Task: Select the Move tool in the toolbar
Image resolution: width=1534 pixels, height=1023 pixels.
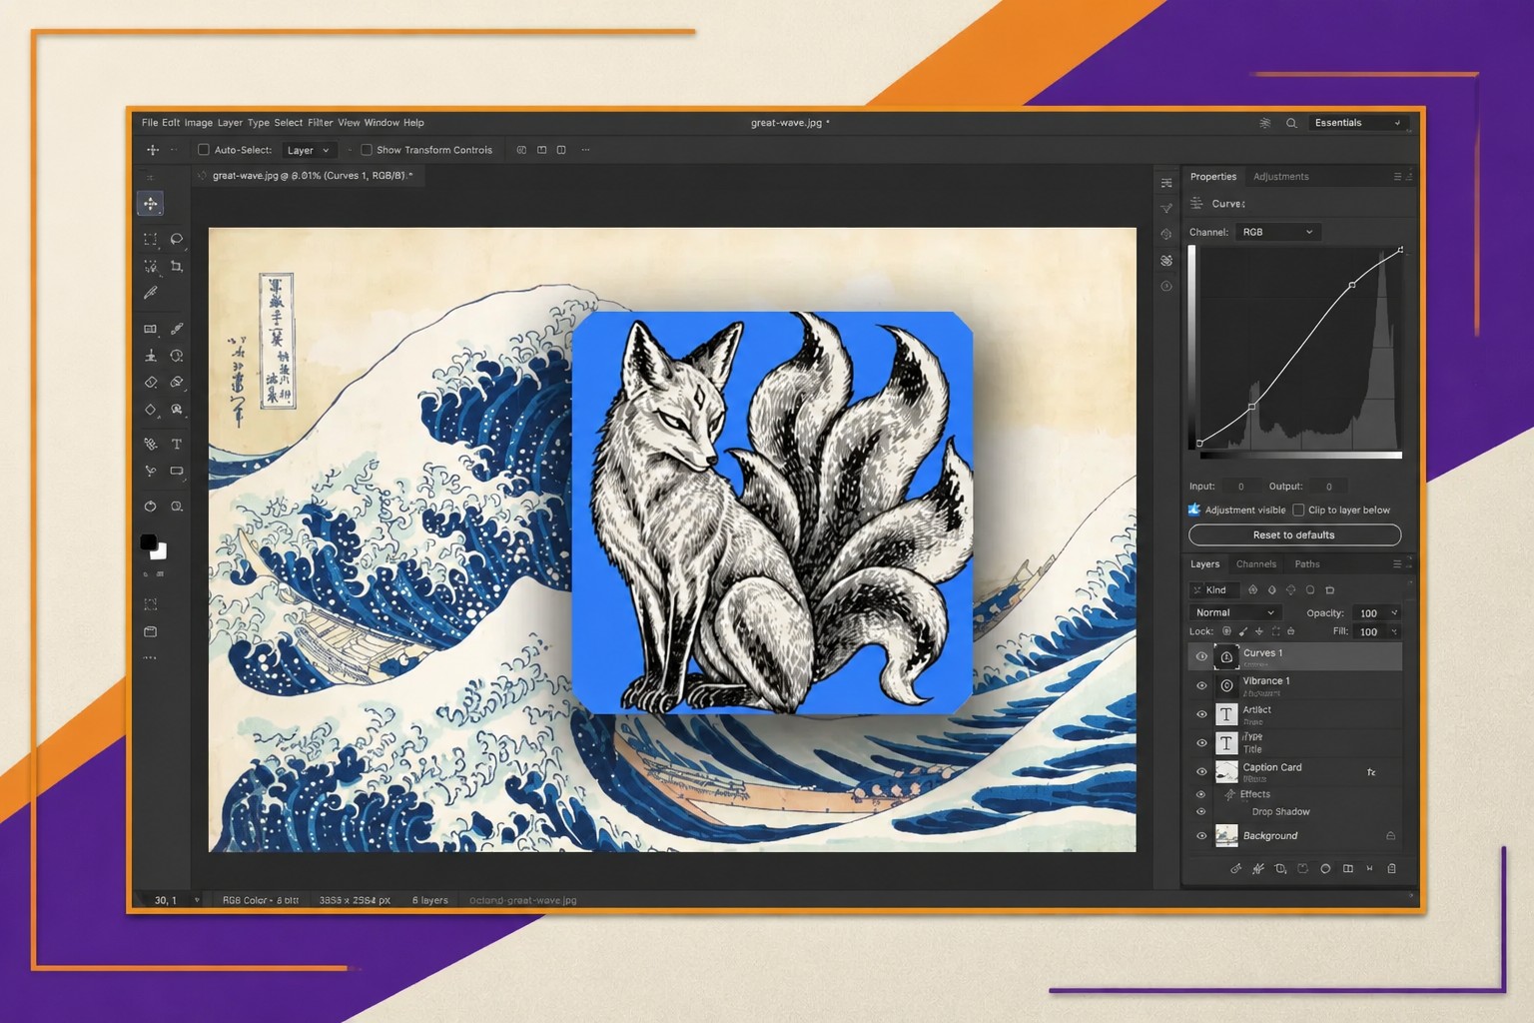Action: [x=150, y=204]
